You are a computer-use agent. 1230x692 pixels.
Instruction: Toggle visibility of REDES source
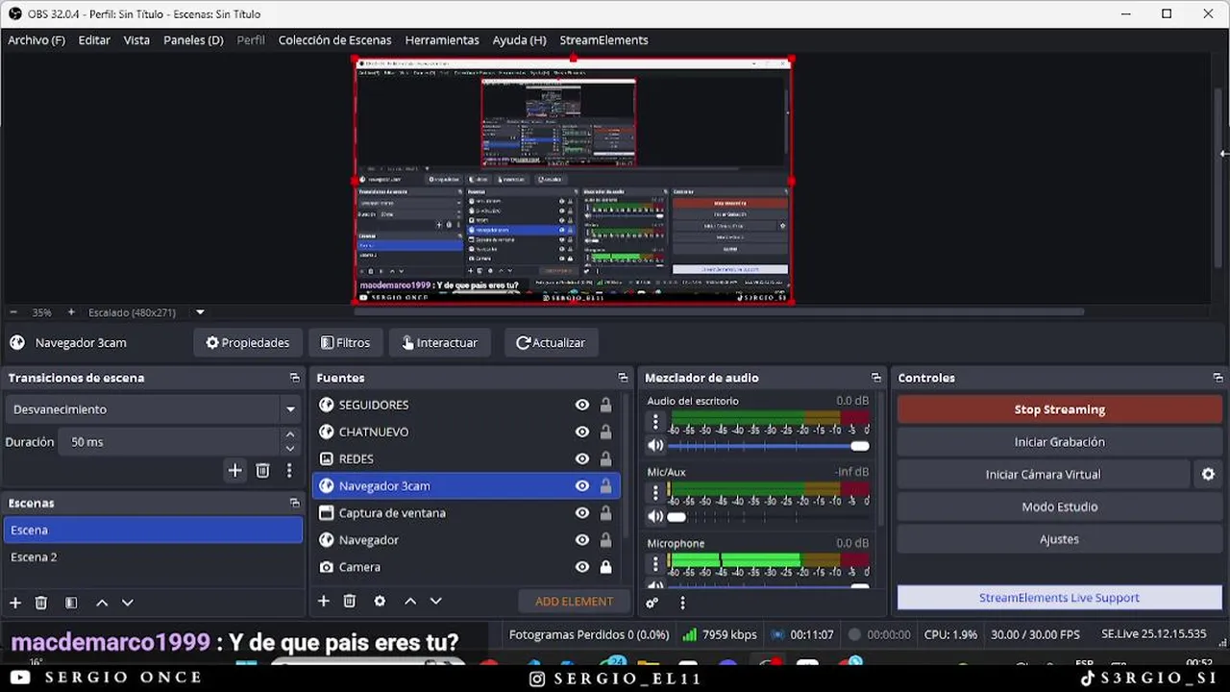pyautogui.click(x=582, y=459)
